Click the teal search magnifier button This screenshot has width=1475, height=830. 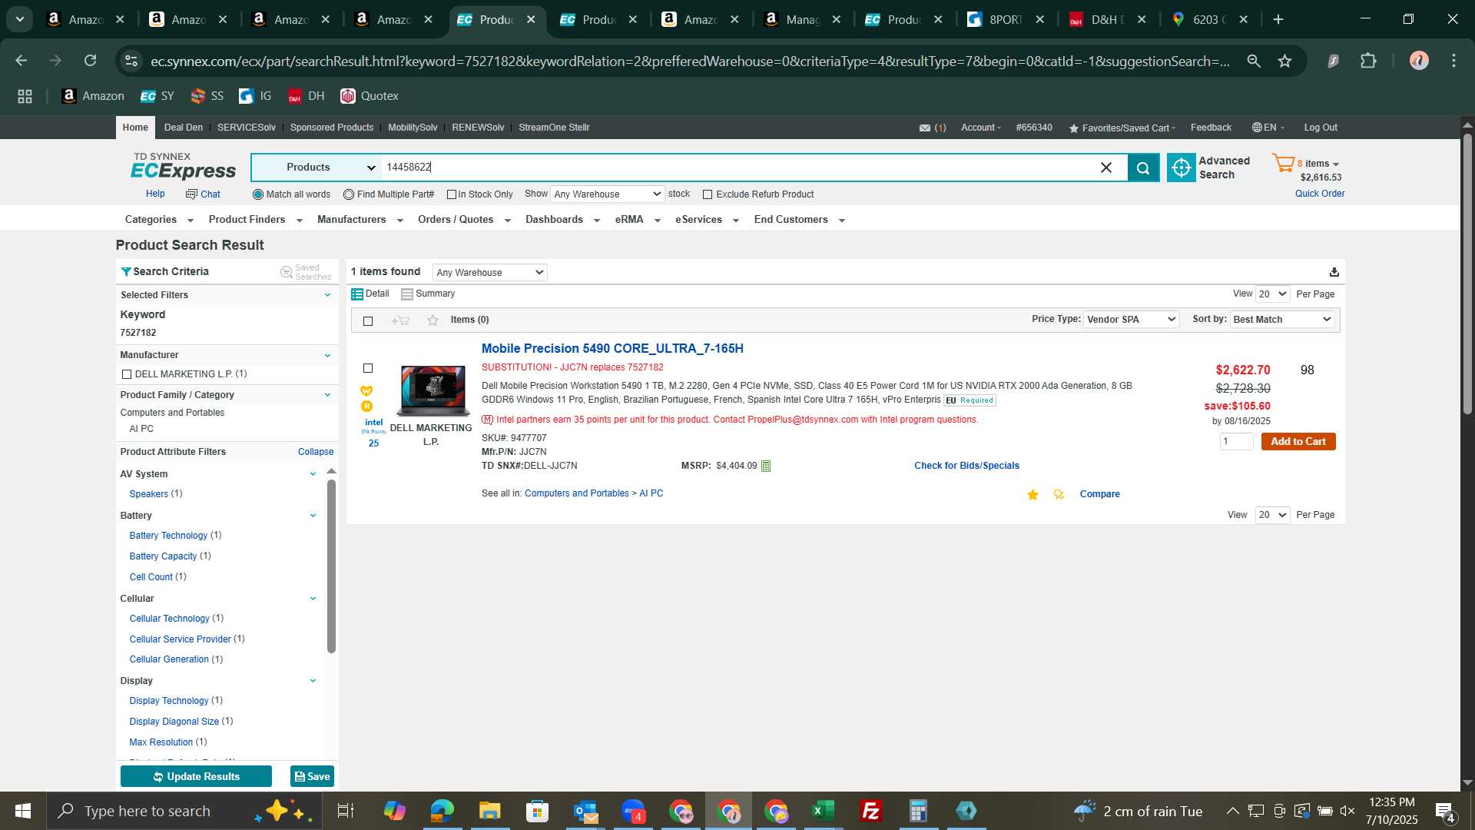pos(1143,168)
